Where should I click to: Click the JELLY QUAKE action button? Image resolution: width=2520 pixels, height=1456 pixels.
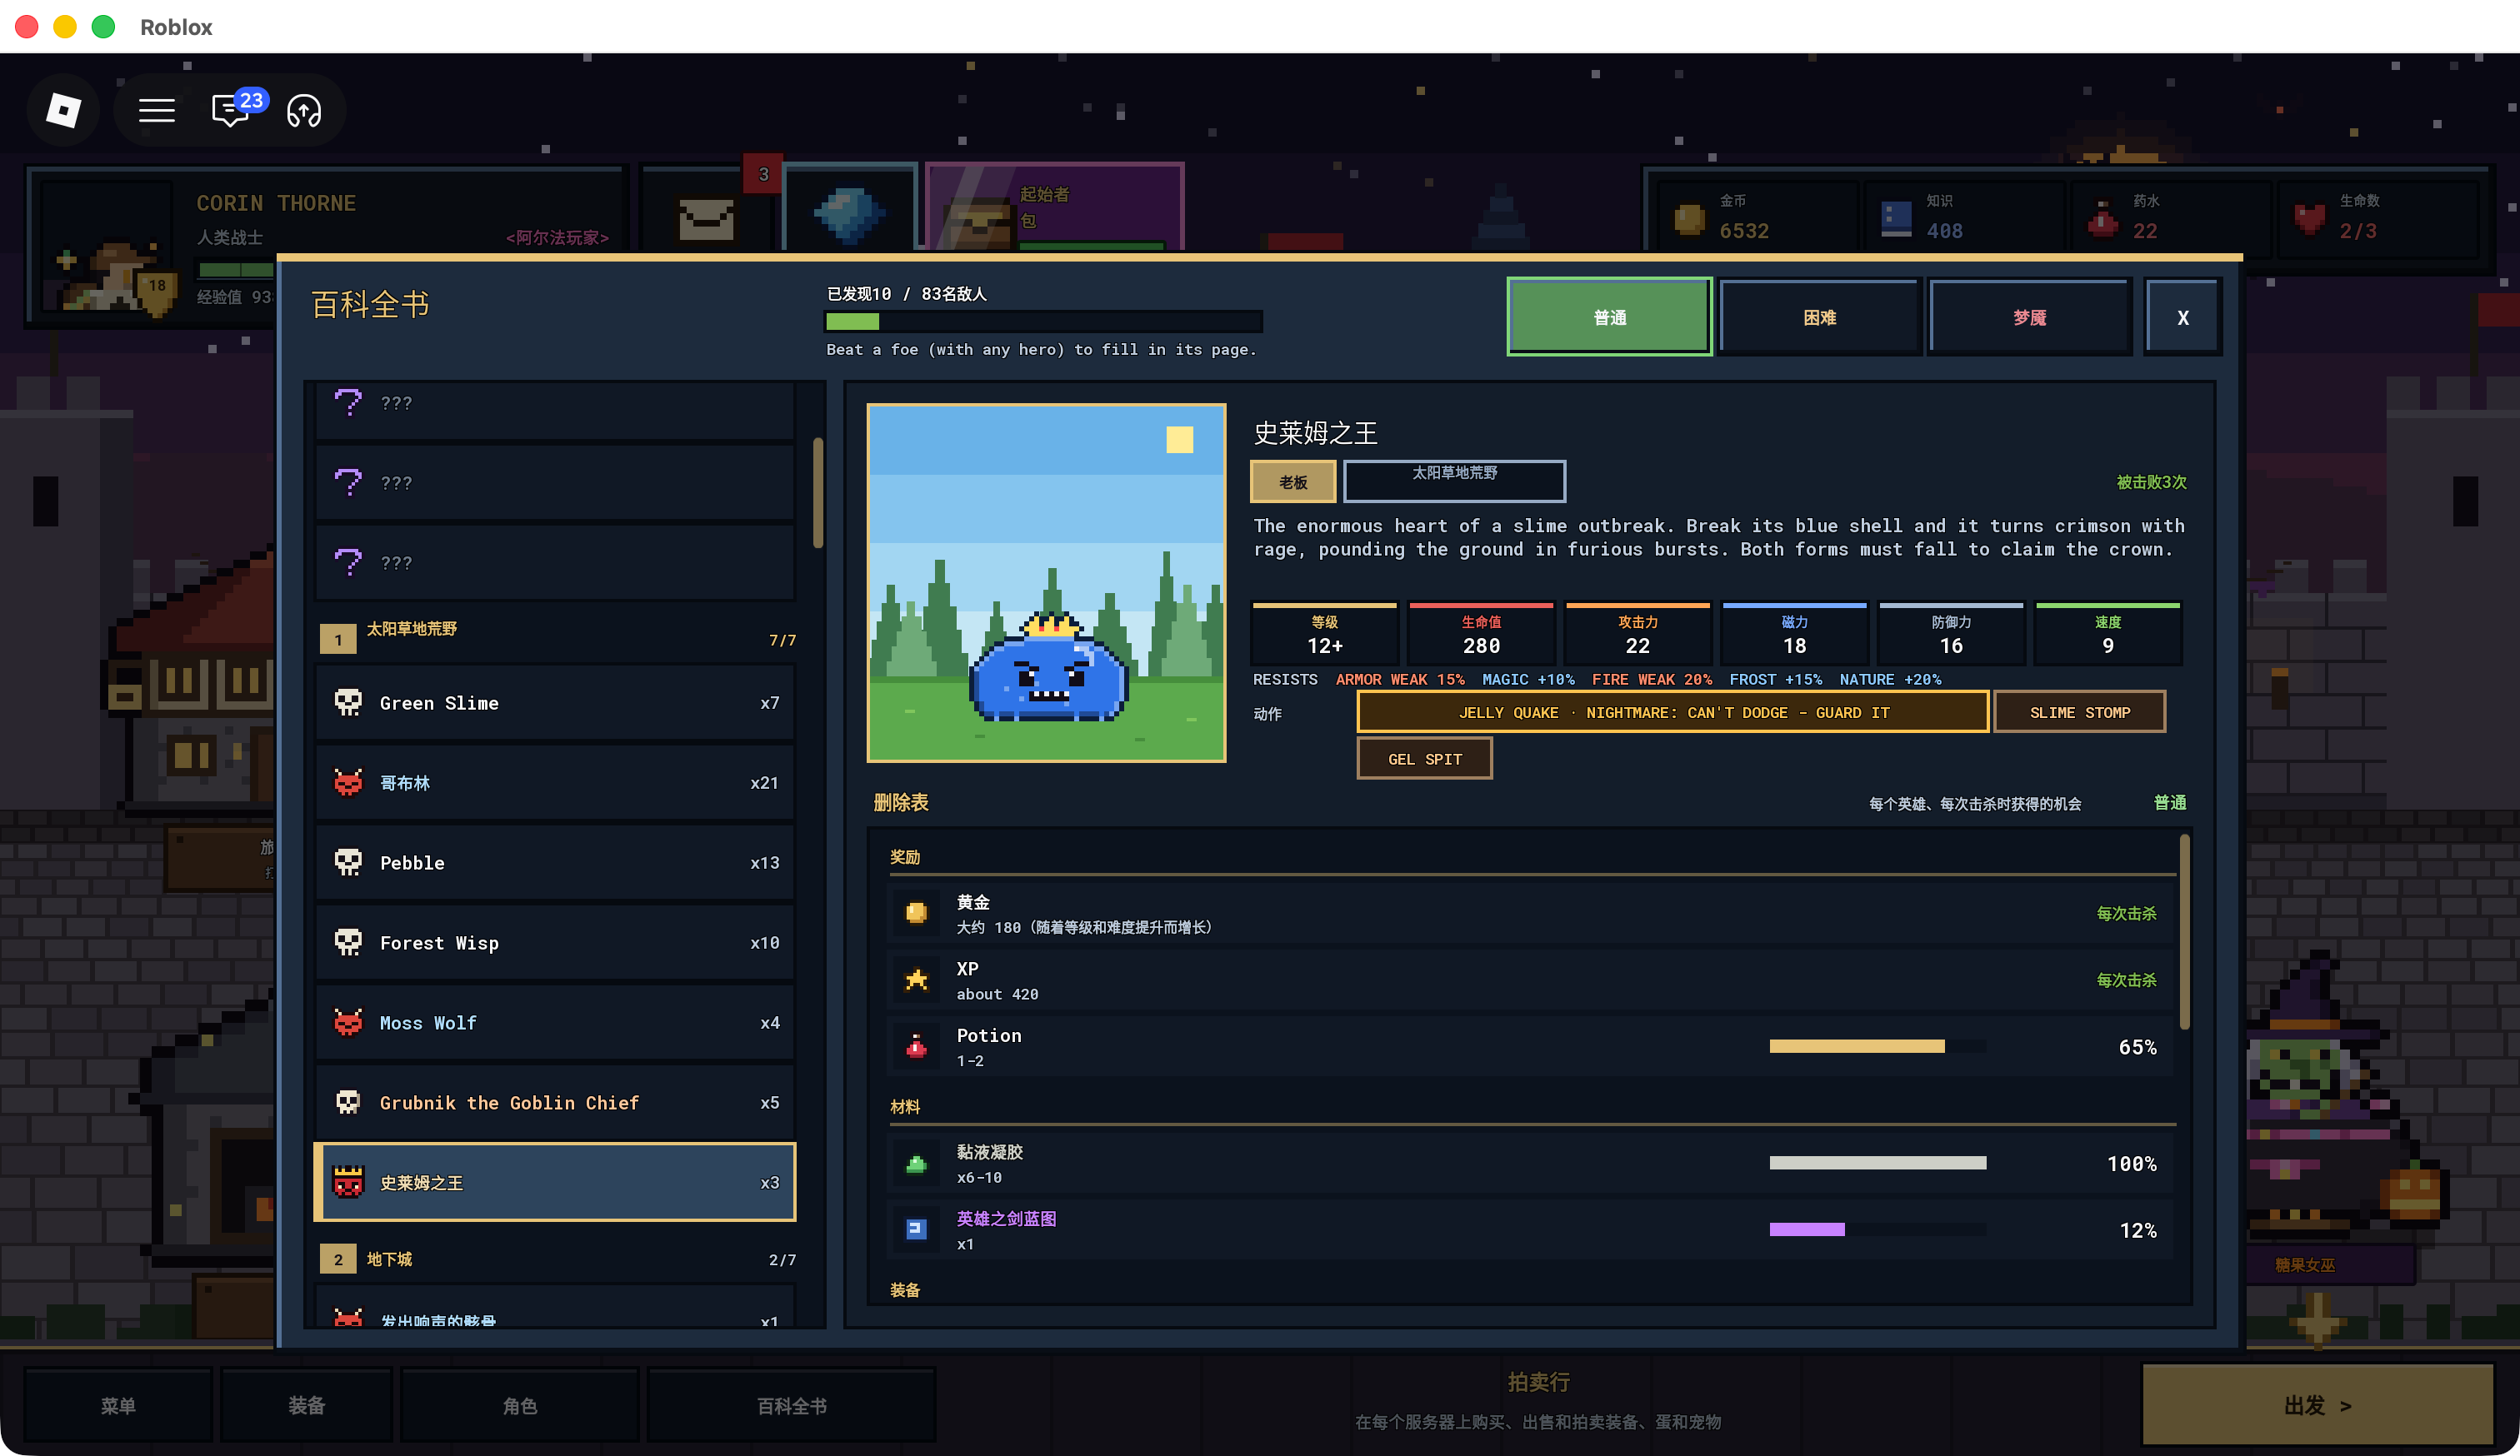[1672, 711]
